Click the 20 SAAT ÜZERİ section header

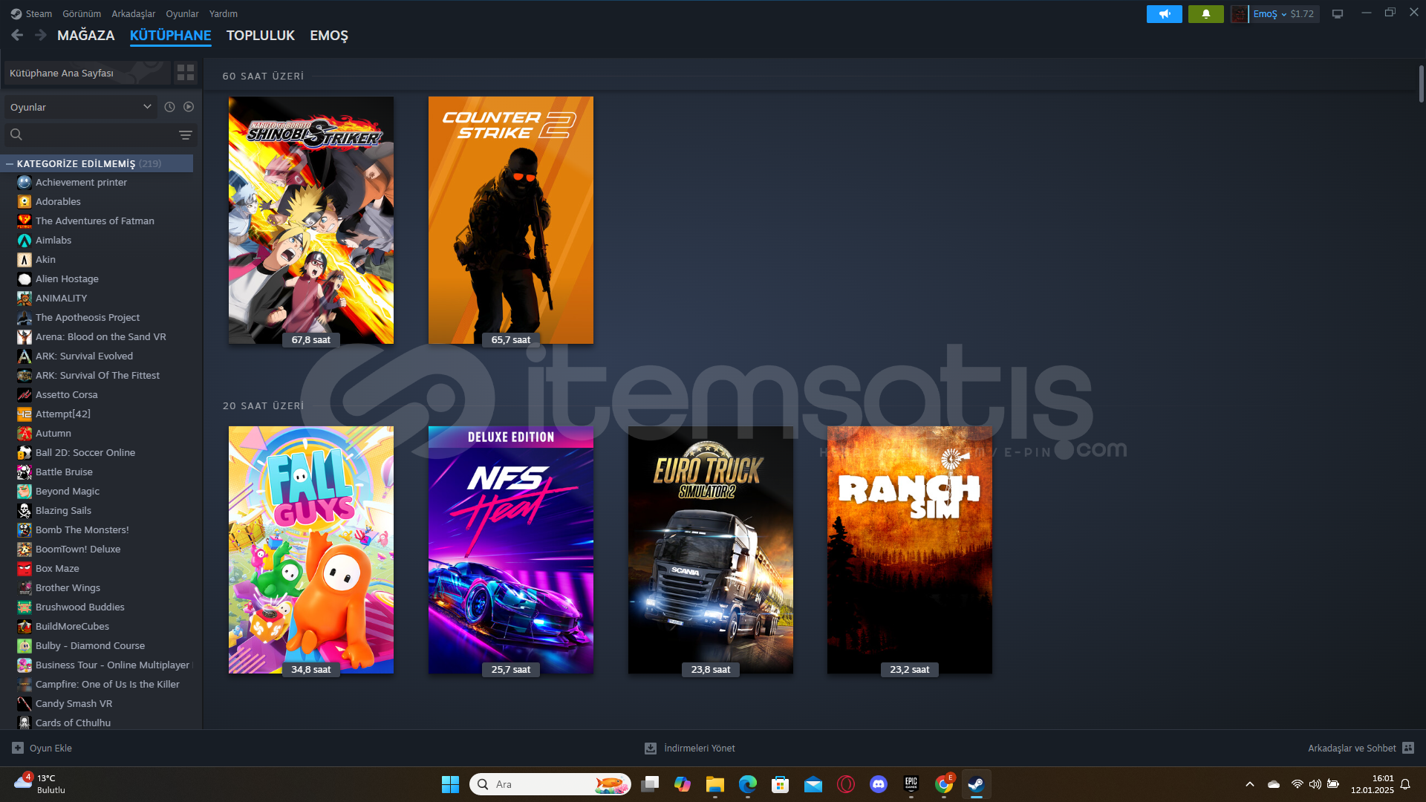click(264, 405)
